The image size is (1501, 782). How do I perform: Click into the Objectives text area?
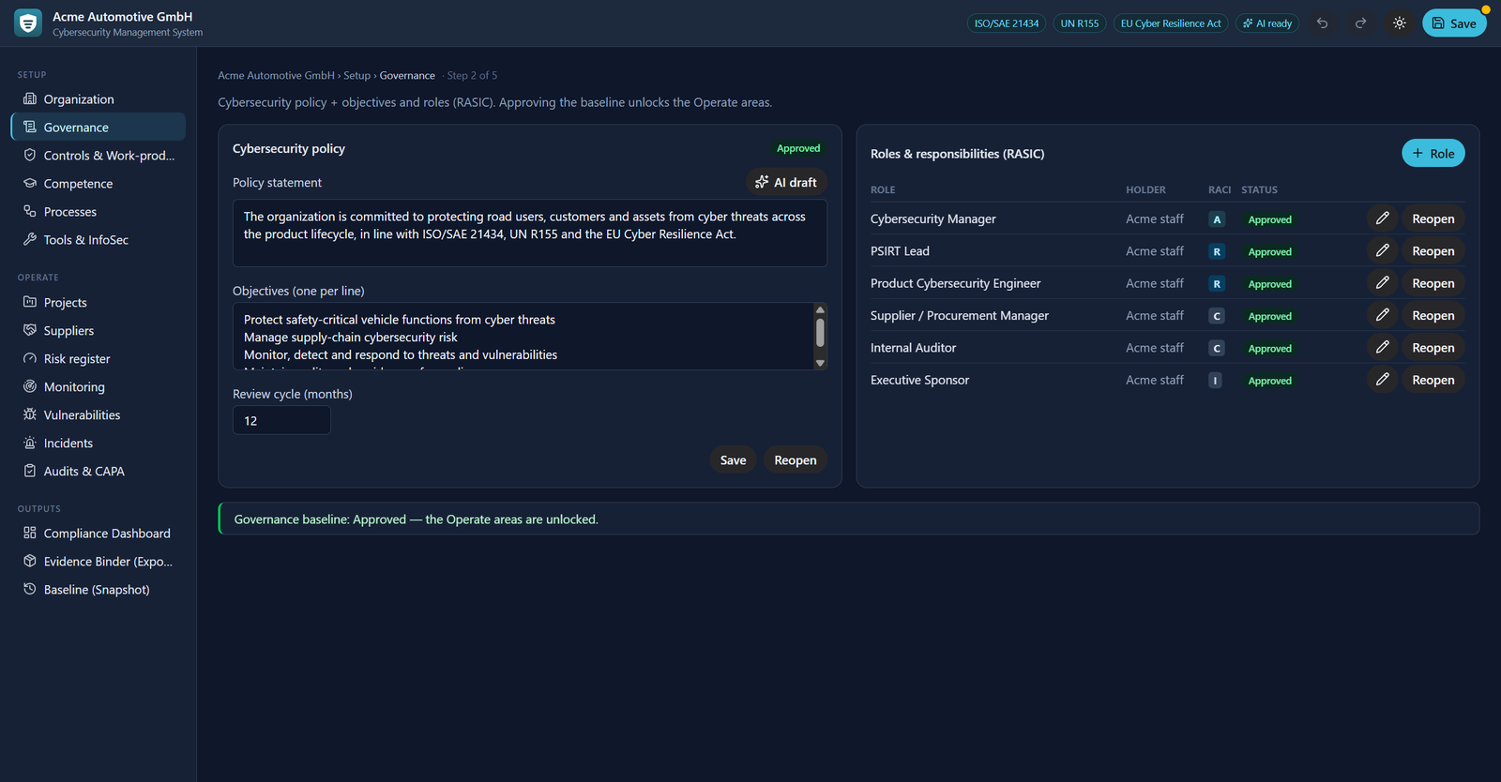click(523, 336)
